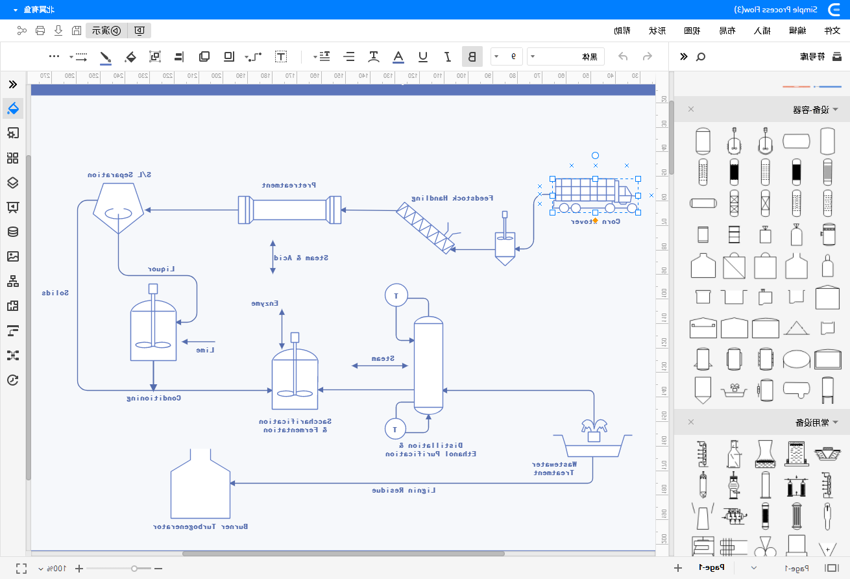Click the 符号库 symbol library button

tap(820, 56)
